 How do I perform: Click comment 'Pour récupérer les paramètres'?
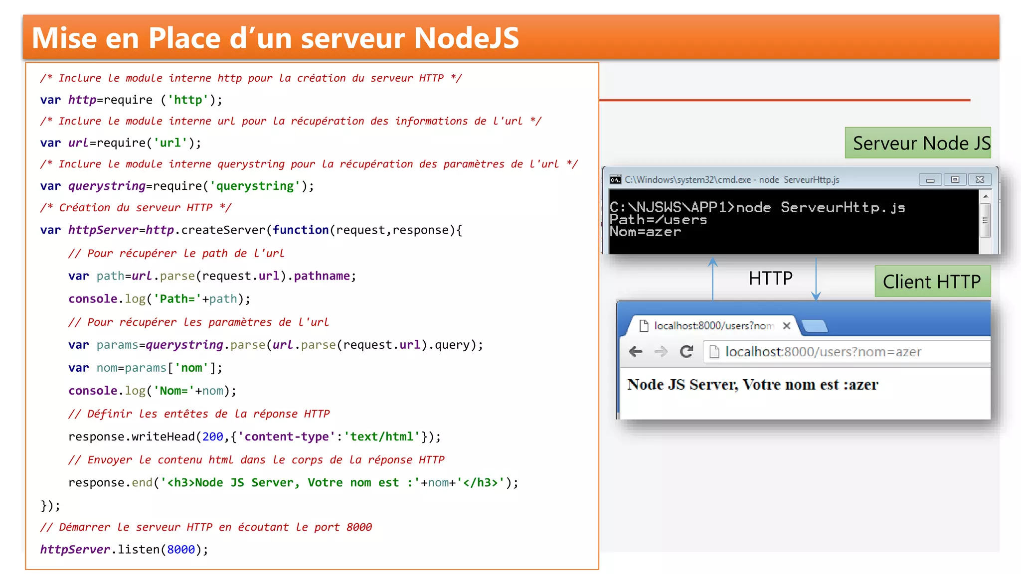click(198, 322)
